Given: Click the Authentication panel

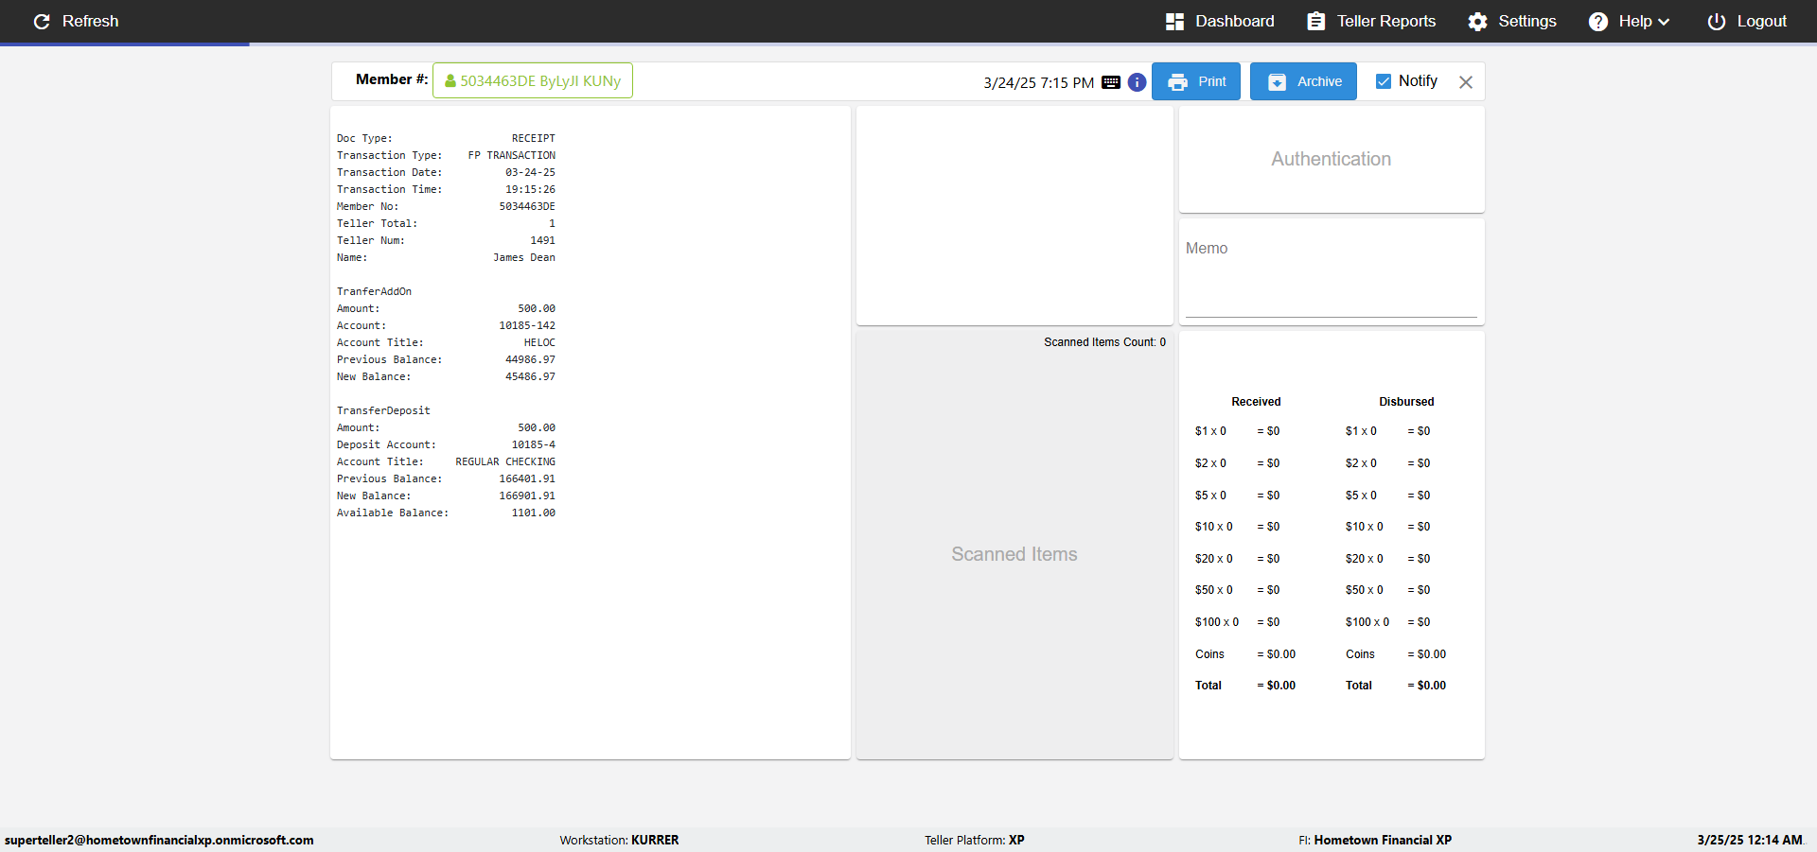Looking at the screenshot, I should click(x=1332, y=159).
